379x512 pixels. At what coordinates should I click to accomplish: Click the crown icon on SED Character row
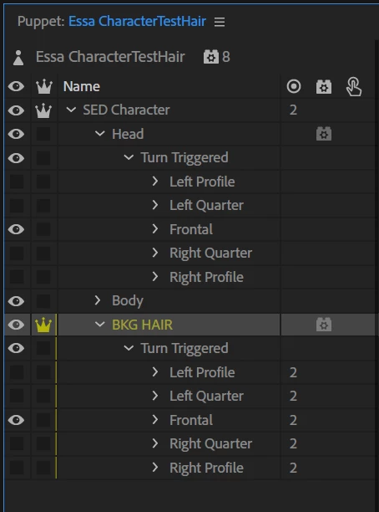(x=43, y=110)
